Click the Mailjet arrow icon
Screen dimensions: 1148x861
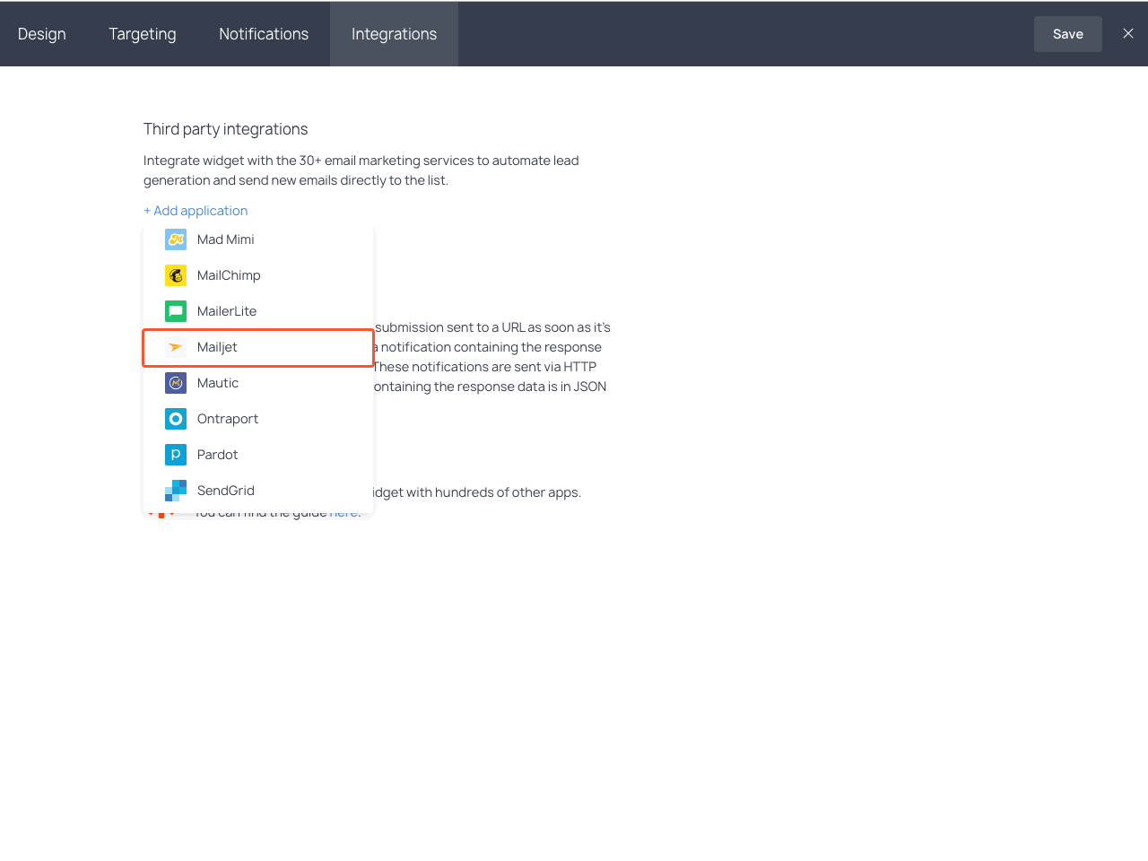[x=176, y=347]
